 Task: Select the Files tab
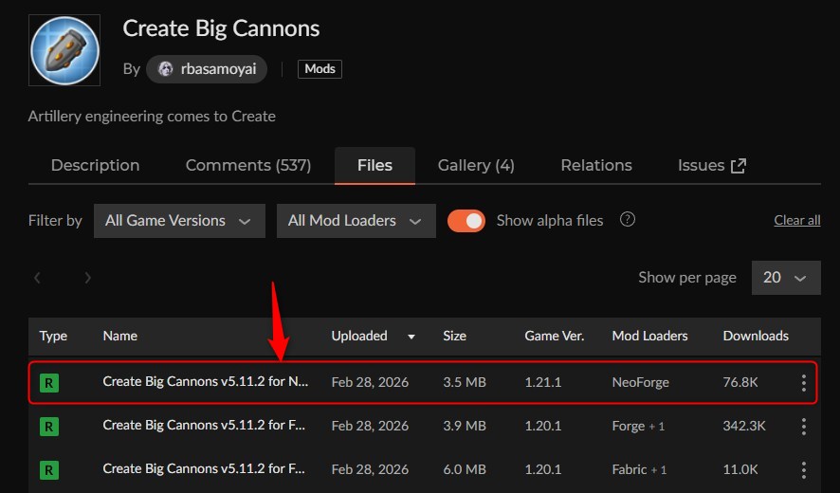pyautogui.click(x=375, y=166)
